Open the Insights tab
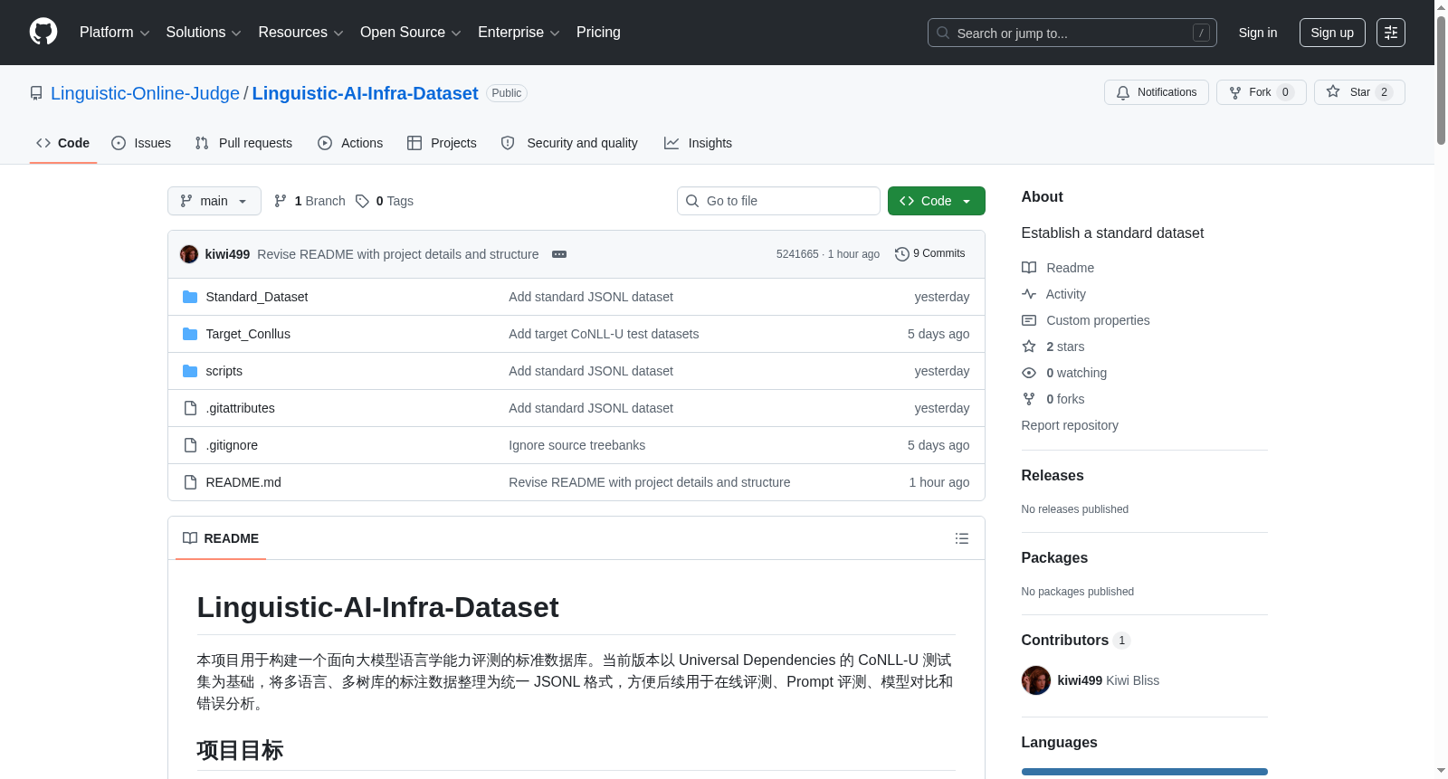This screenshot has height=779, width=1448. click(x=698, y=143)
